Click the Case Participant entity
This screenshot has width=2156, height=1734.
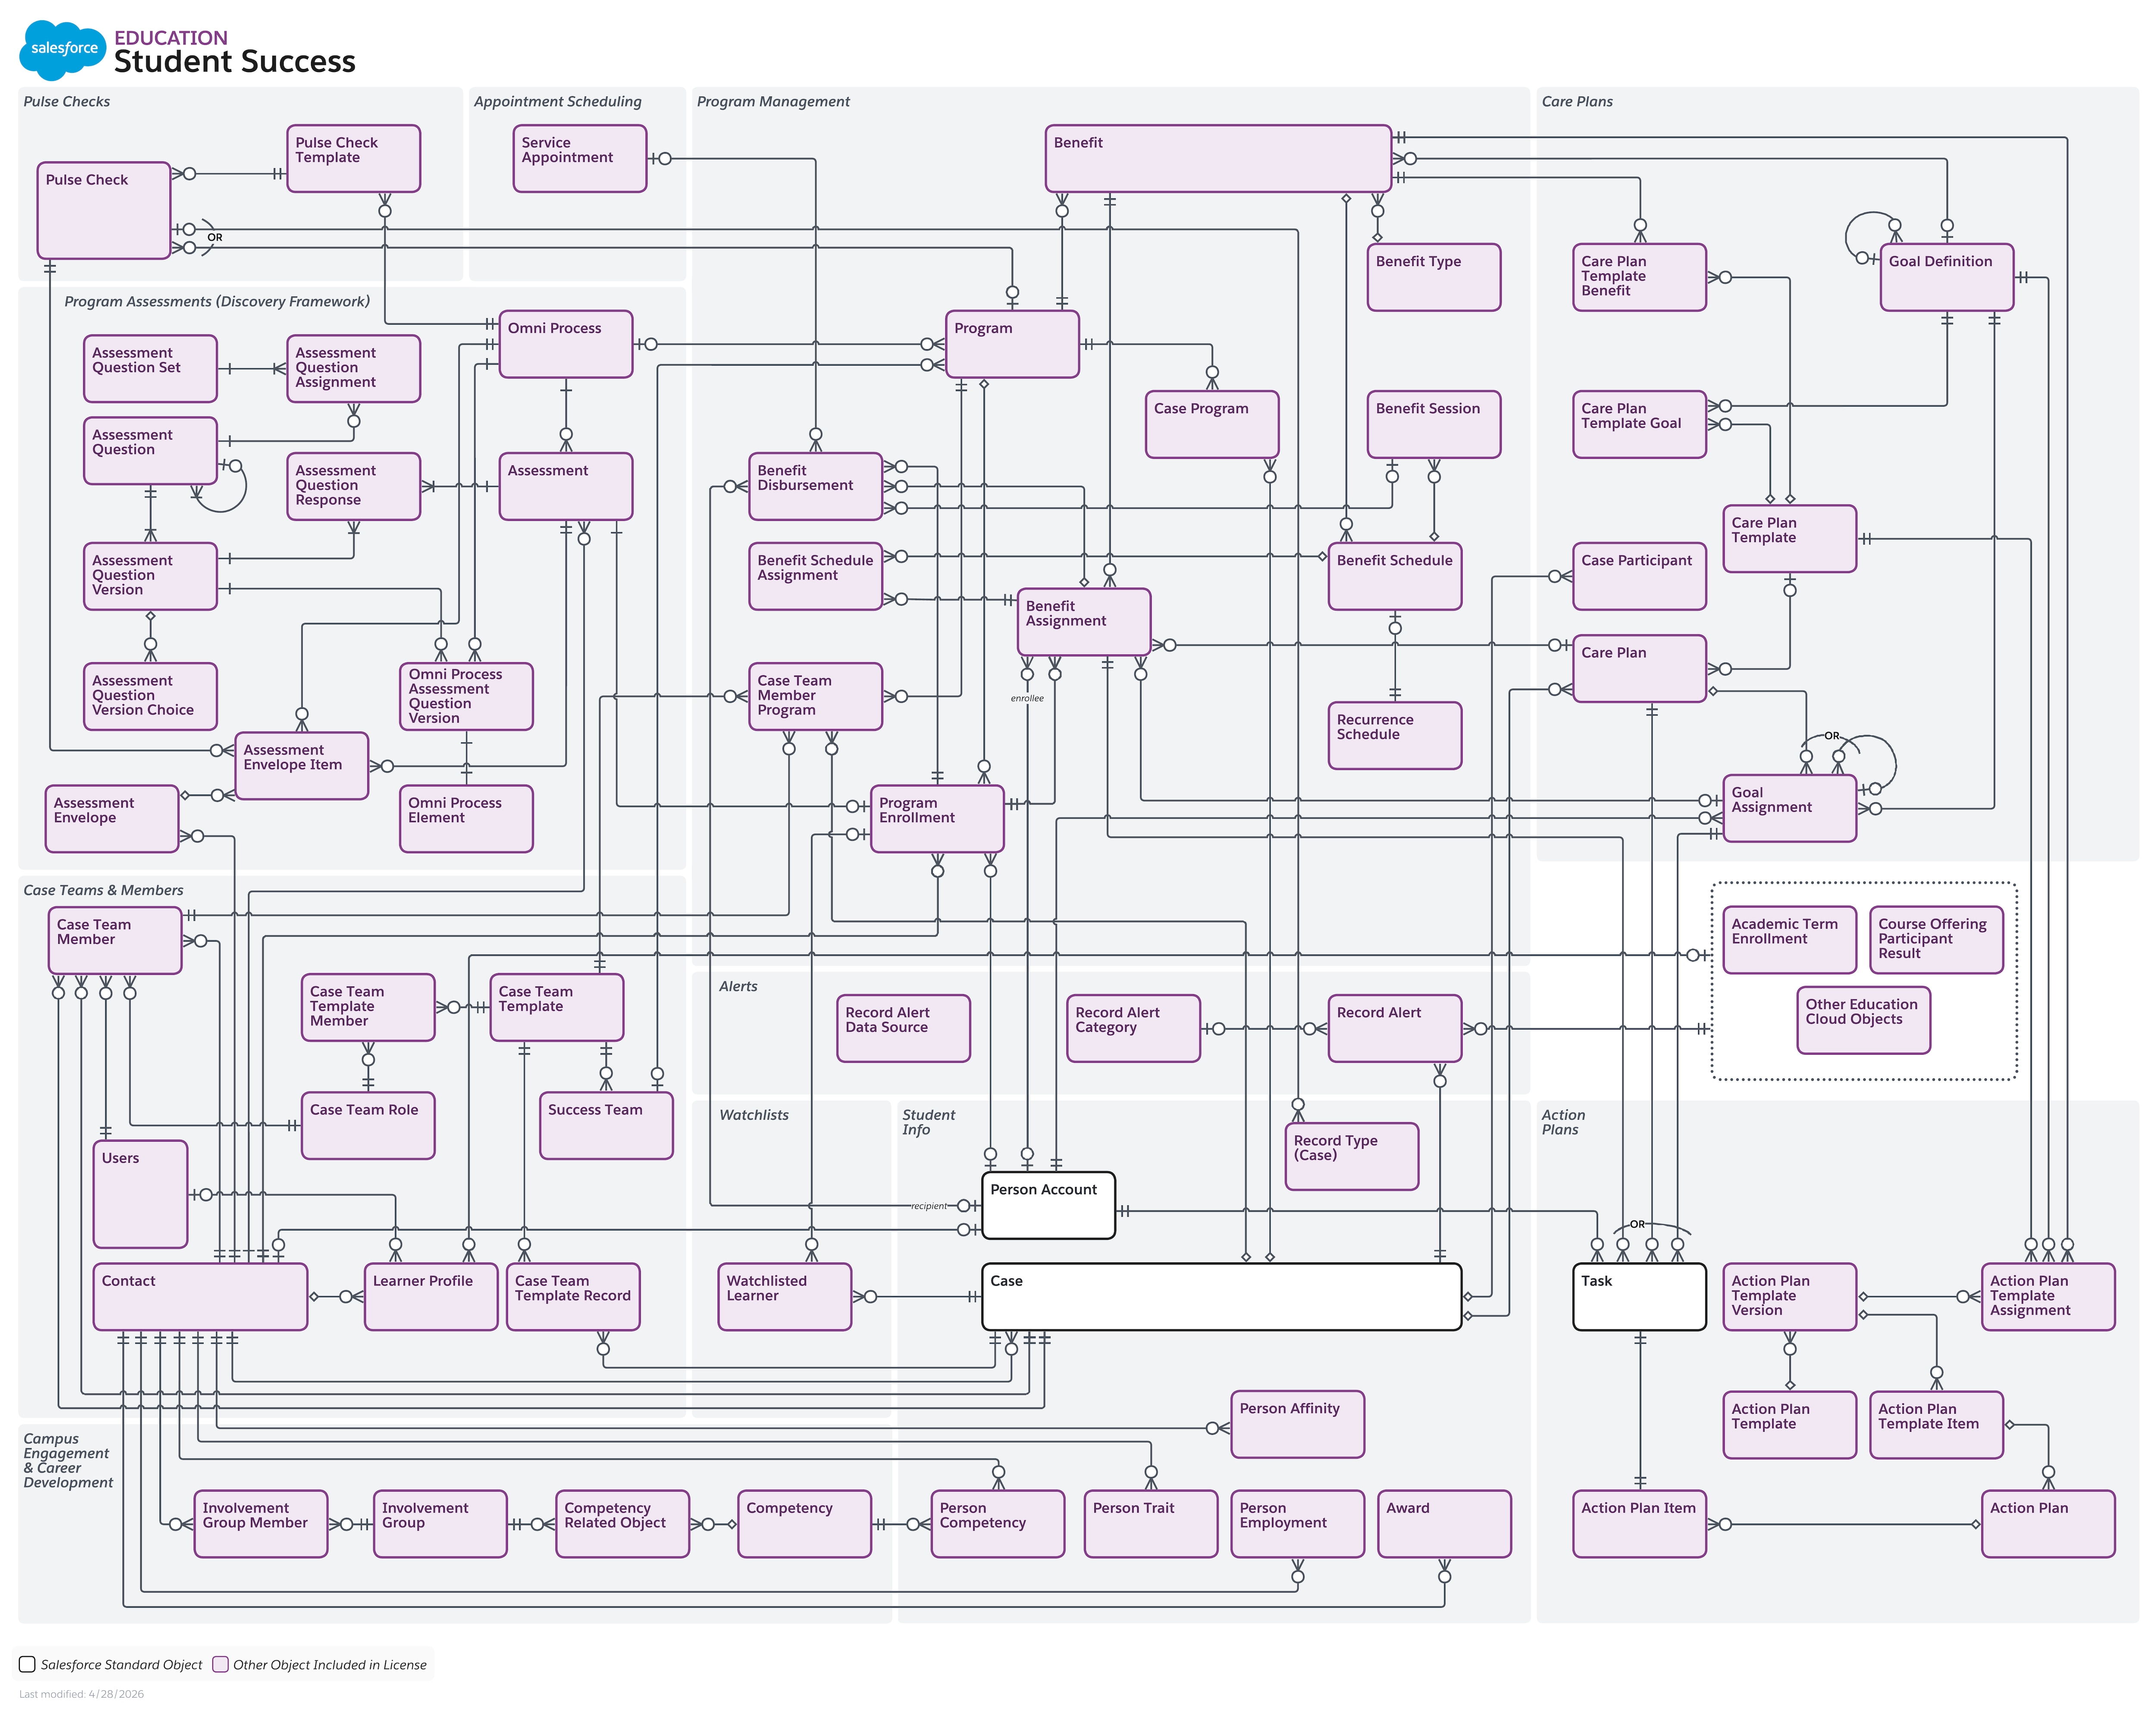(1640, 576)
